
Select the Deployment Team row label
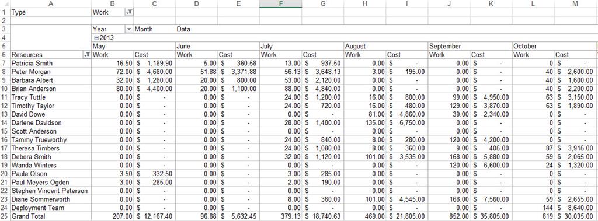51,208
